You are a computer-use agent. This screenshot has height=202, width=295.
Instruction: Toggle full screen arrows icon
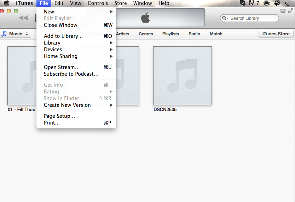point(291,11)
